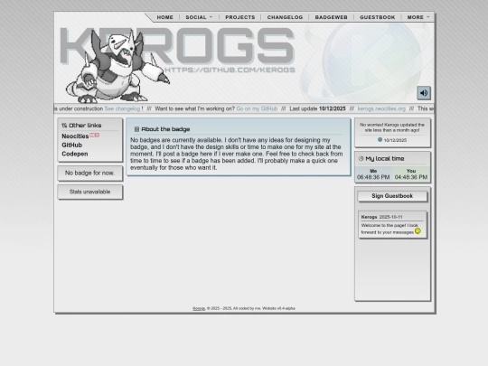Click the NEW badge beside Neocities
This screenshot has height=366, width=488.
coord(95,135)
